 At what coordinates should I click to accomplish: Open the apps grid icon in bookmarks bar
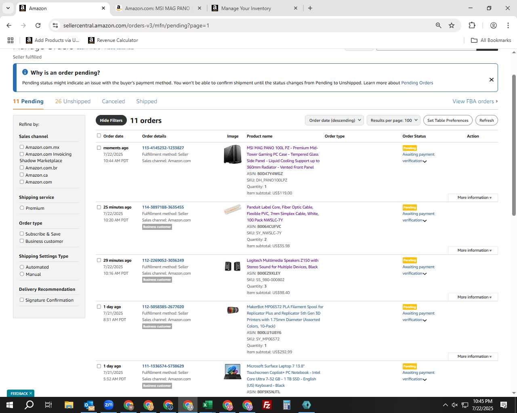(x=11, y=40)
